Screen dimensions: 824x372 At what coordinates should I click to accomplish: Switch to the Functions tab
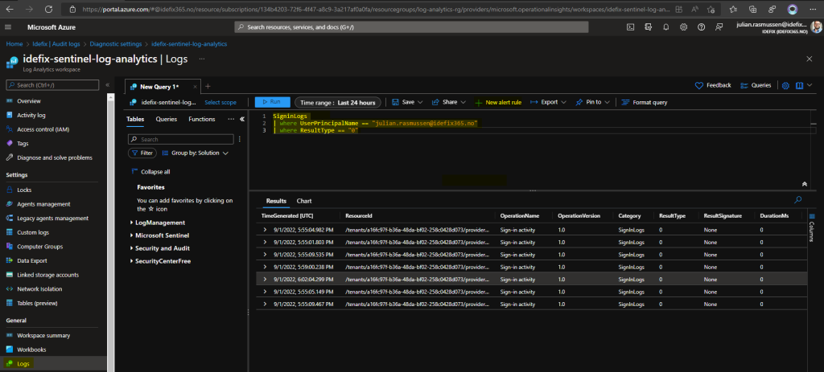click(202, 119)
